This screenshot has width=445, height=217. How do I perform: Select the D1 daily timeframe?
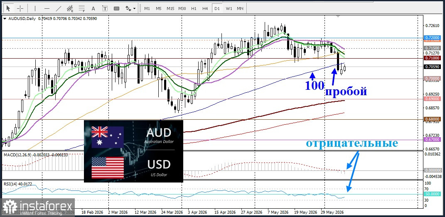click(x=217, y=8)
